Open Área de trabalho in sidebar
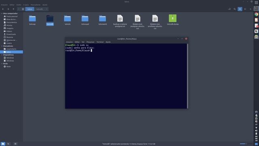 point(10,19)
